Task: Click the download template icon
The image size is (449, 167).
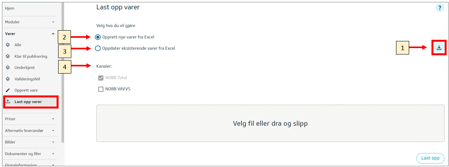Action: 439,48
